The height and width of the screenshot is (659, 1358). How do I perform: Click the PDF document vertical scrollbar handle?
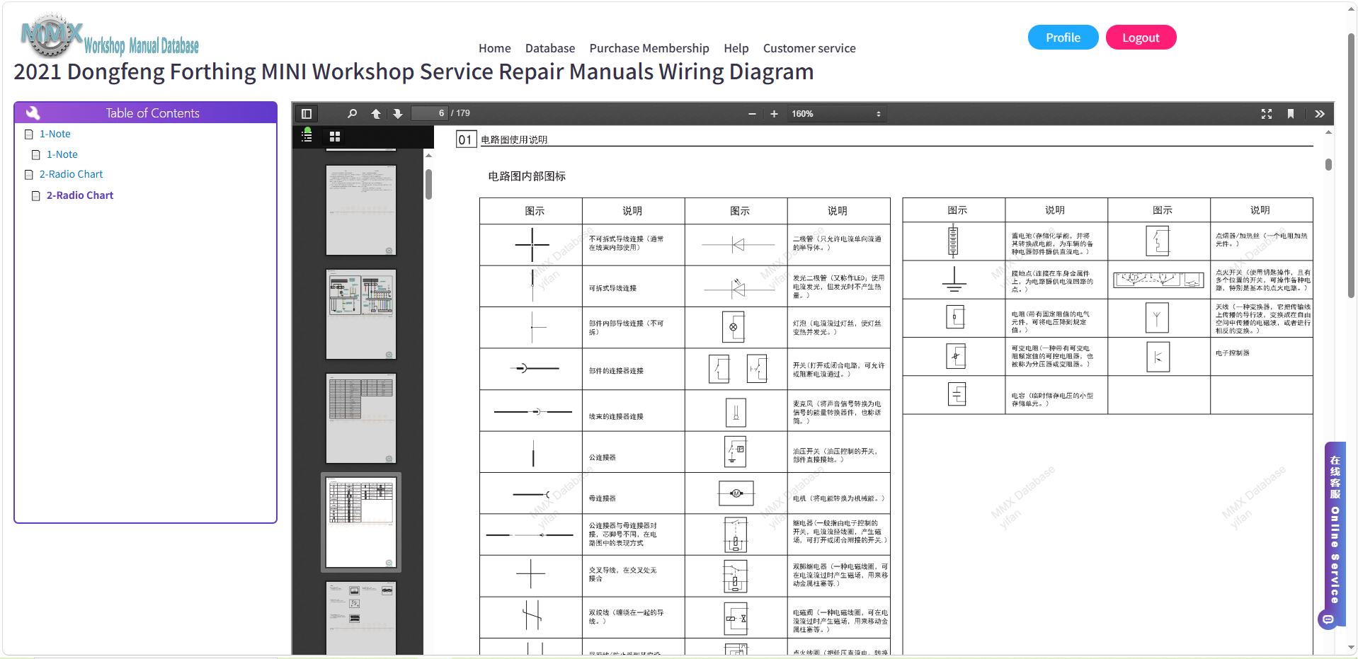click(1328, 164)
